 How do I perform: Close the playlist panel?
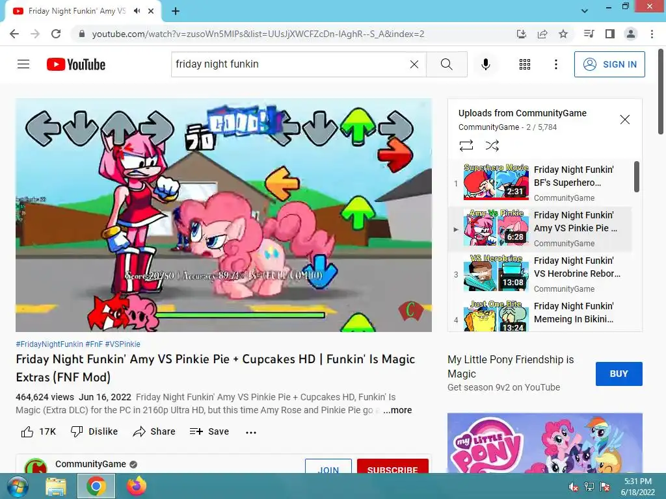click(625, 120)
